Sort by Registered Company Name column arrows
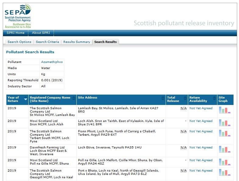 coord(74,98)
